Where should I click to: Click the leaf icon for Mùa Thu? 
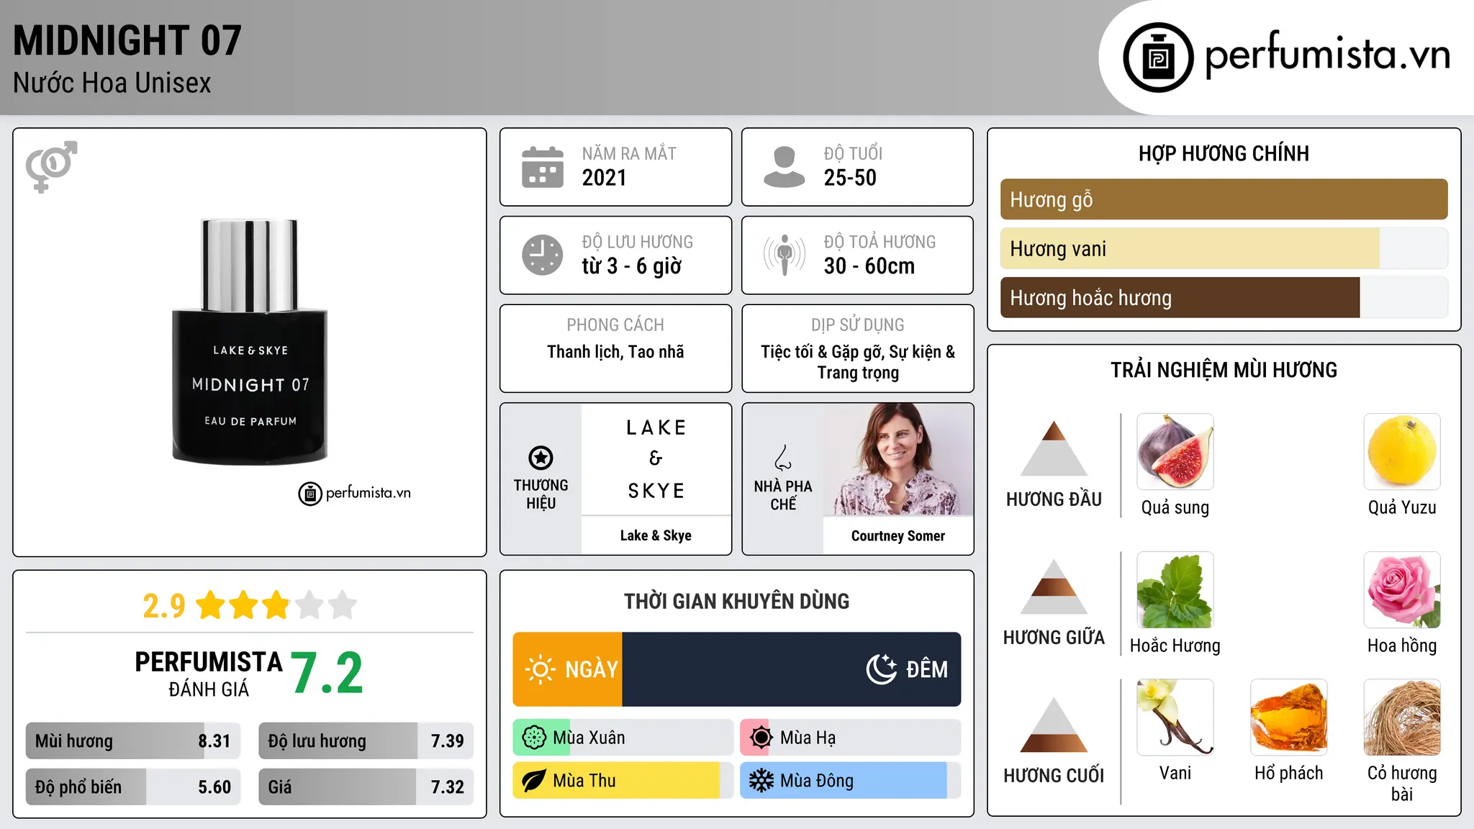click(x=534, y=781)
